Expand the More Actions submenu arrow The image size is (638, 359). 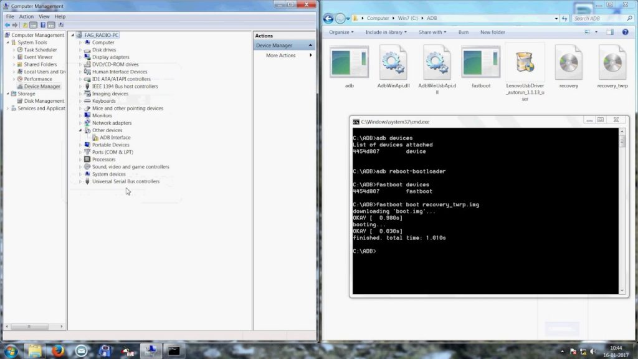[x=311, y=55]
